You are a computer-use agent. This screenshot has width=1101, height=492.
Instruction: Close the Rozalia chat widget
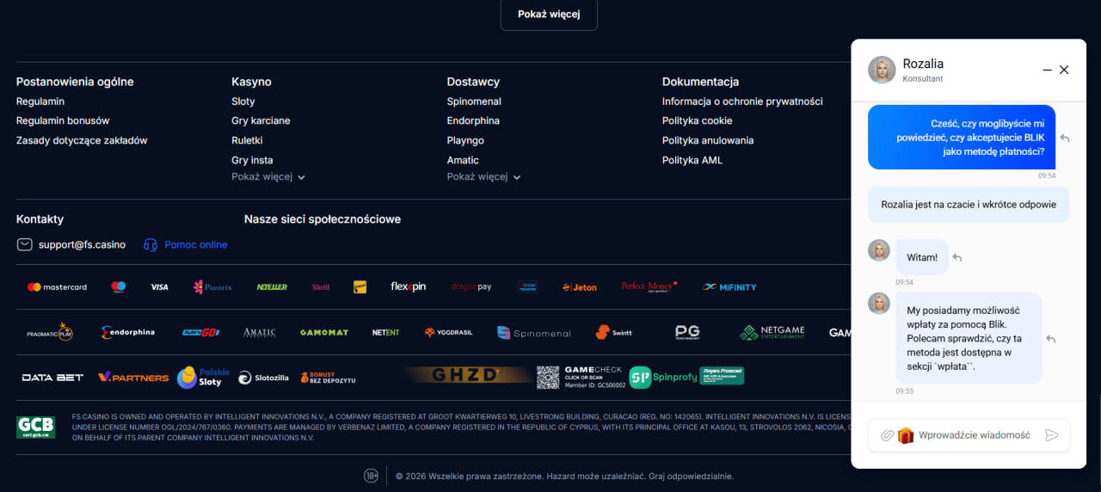[1064, 70]
